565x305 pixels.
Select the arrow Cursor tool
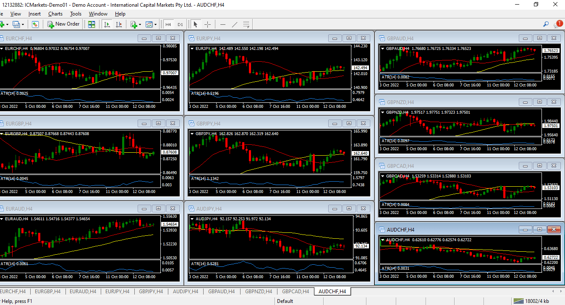pos(195,24)
